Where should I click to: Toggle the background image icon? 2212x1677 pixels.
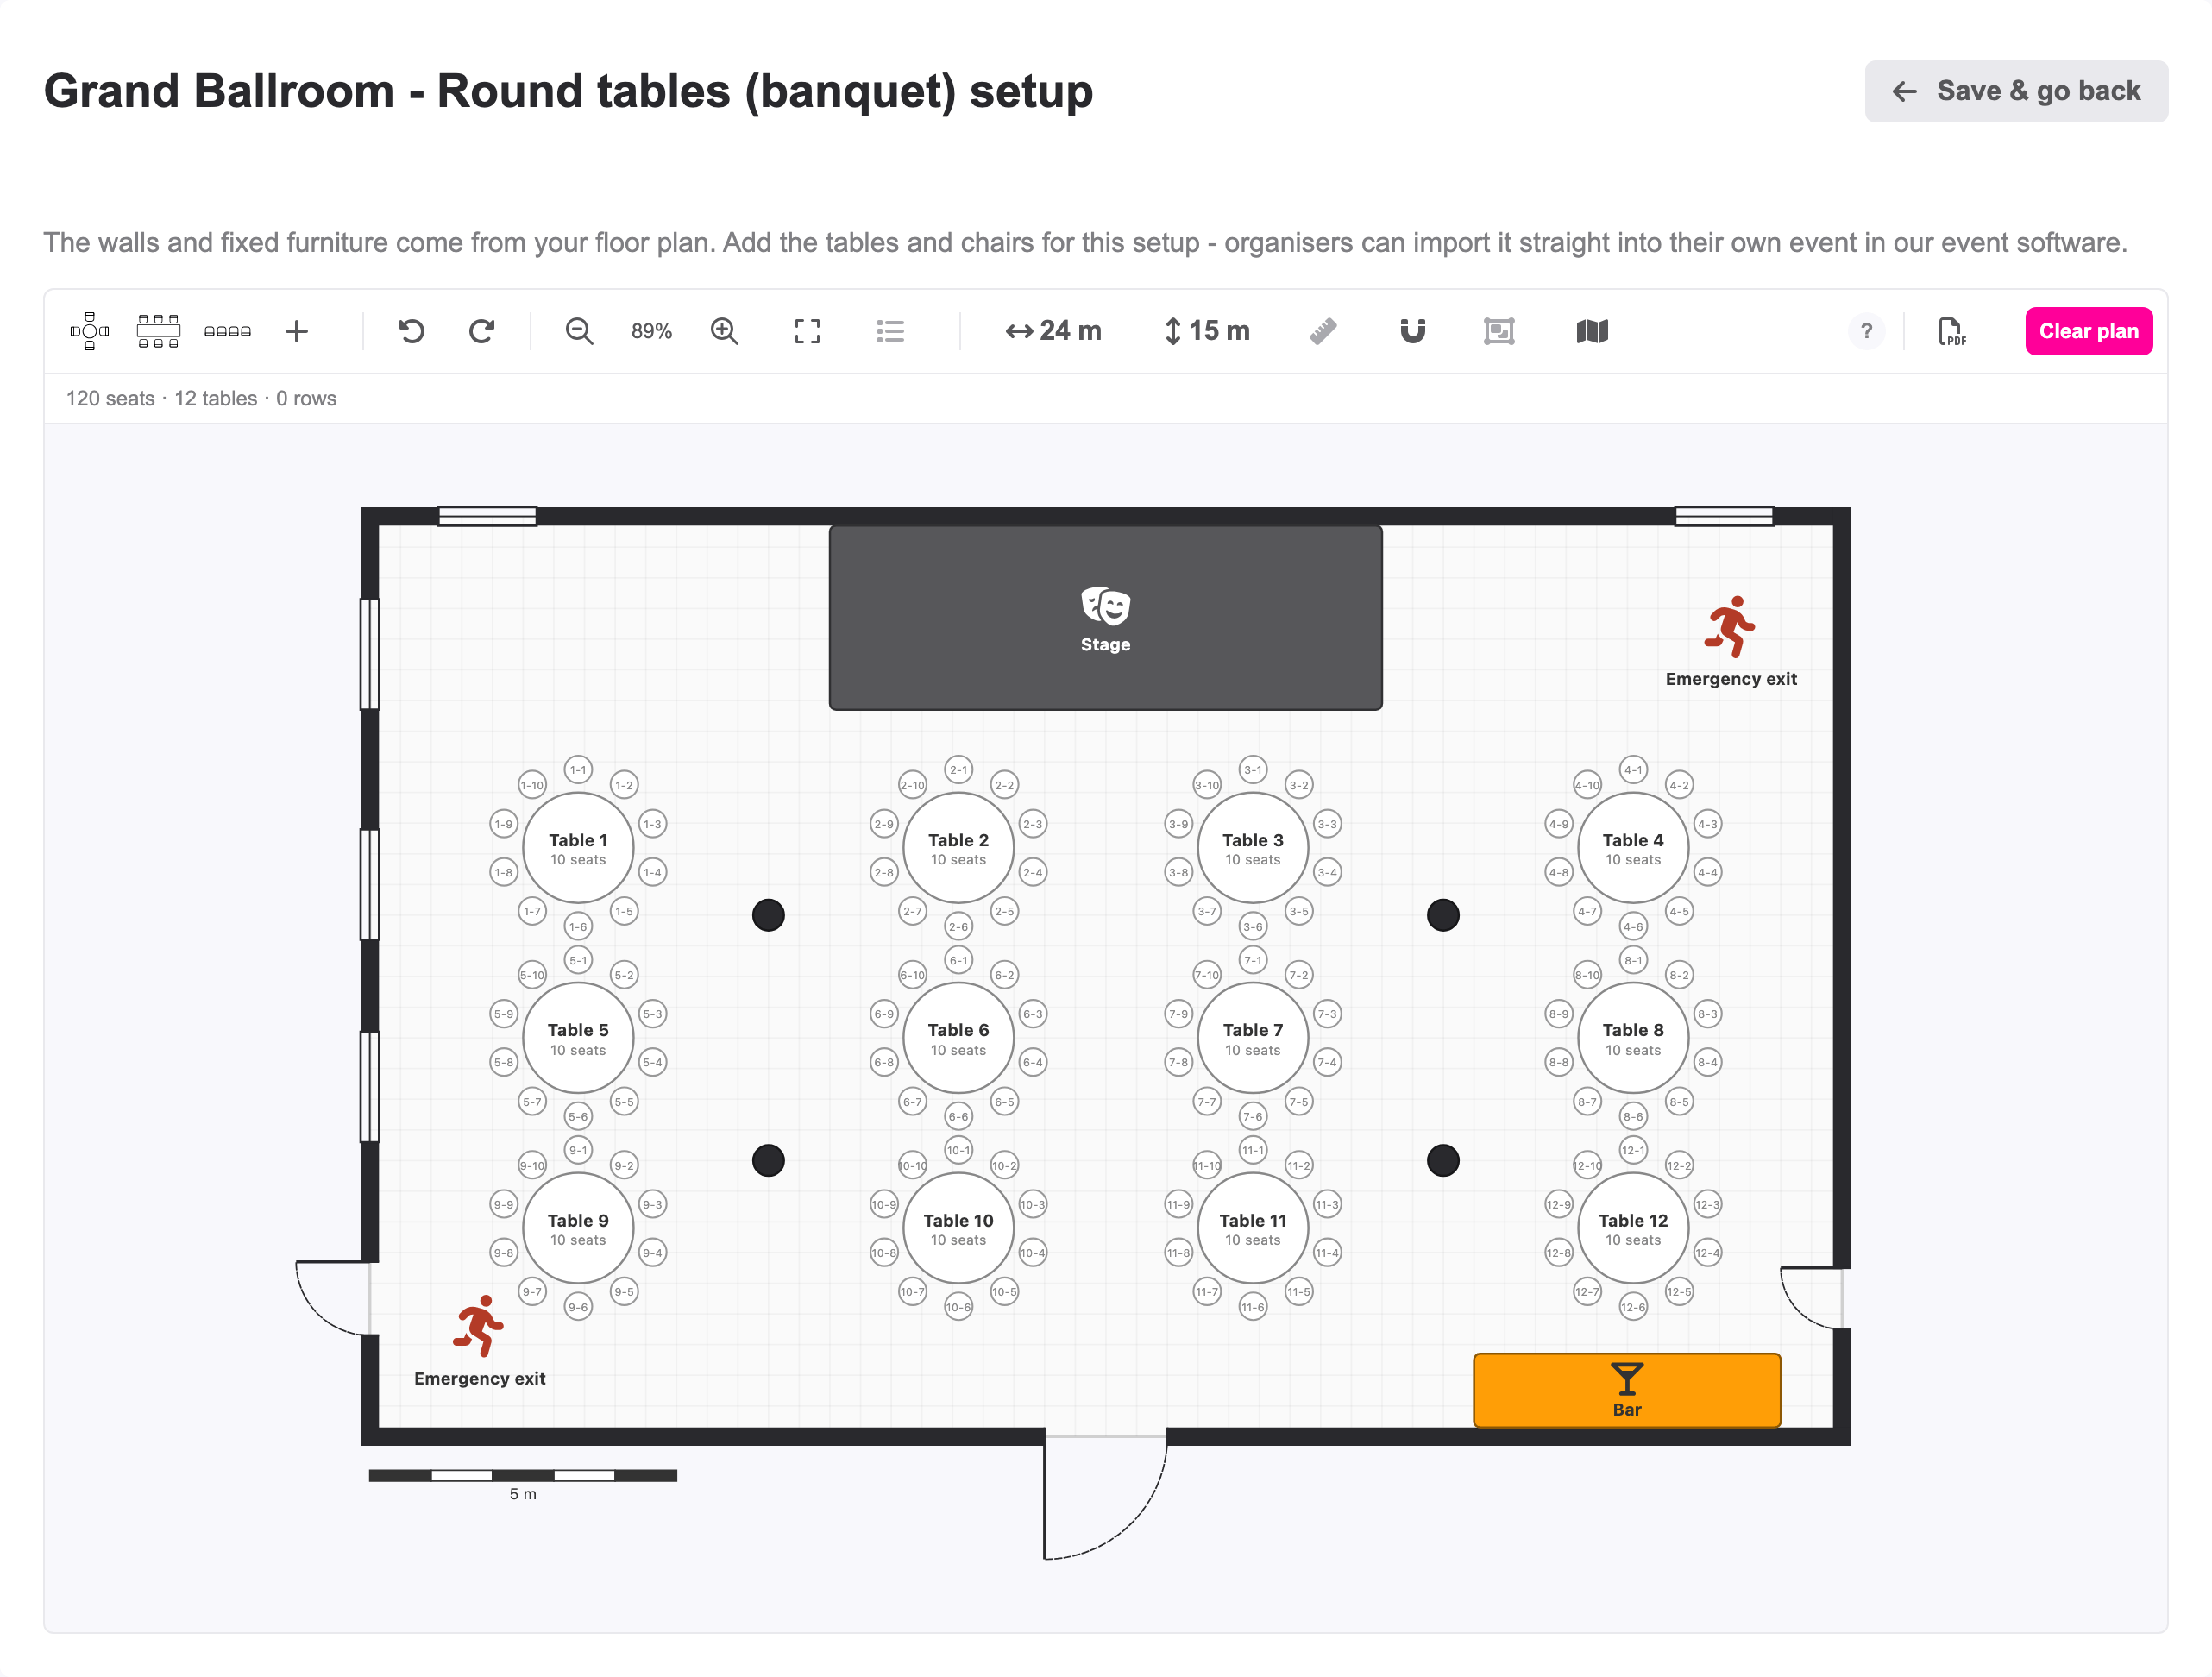[1499, 331]
